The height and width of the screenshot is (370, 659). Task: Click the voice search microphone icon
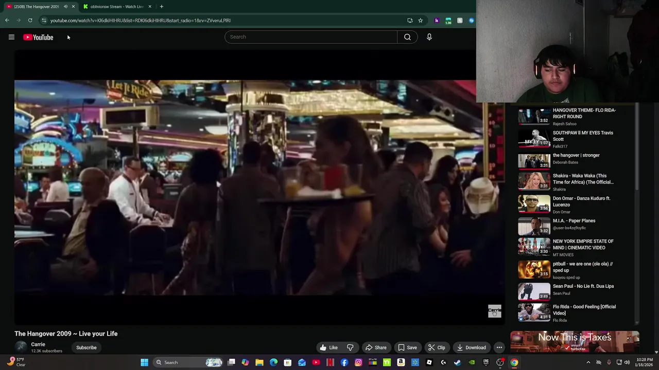point(429,37)
